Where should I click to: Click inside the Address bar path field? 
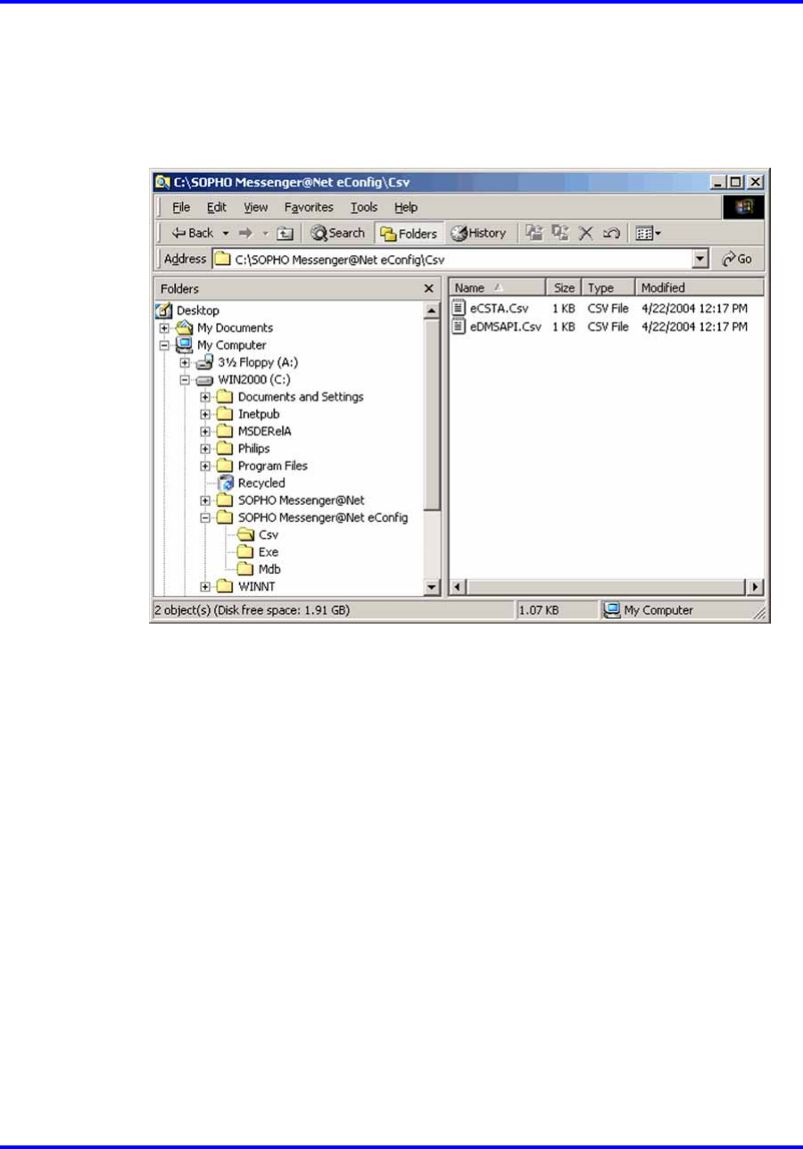(451, 259)
